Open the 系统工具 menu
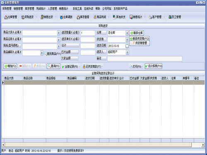Viewport: 207px width, 155px height. tap(77, 9)
